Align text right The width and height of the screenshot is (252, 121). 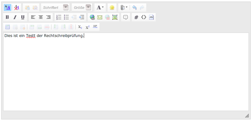pos(48,17)
